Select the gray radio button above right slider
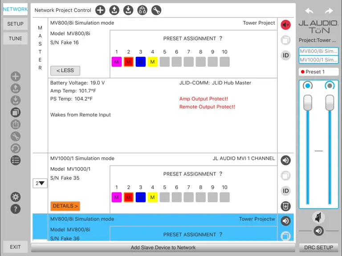The height and width of the screenshot is (256, 342). click(x=330, y=85)
